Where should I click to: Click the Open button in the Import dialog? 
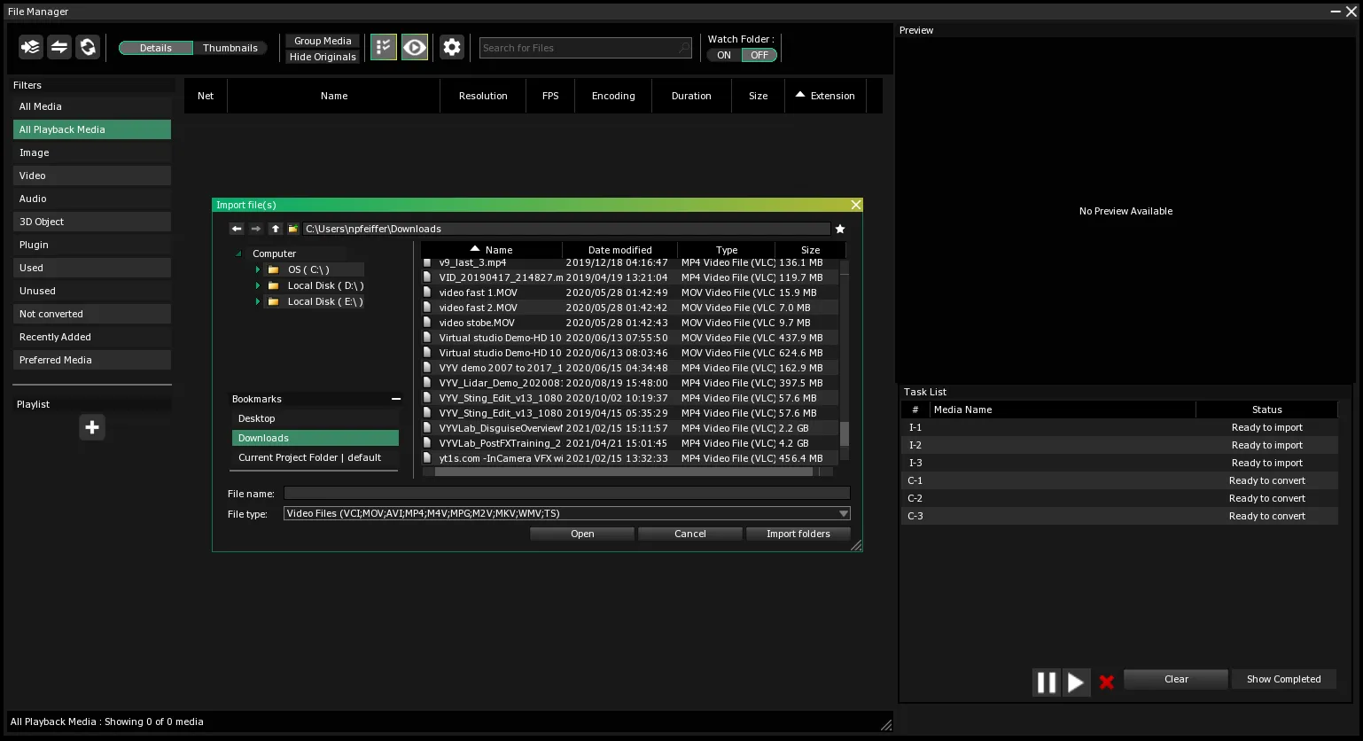(x=582, y=534)
